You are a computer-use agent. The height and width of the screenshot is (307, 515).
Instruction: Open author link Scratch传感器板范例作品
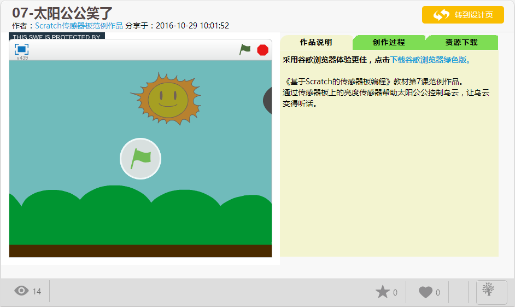click(79, 26)
